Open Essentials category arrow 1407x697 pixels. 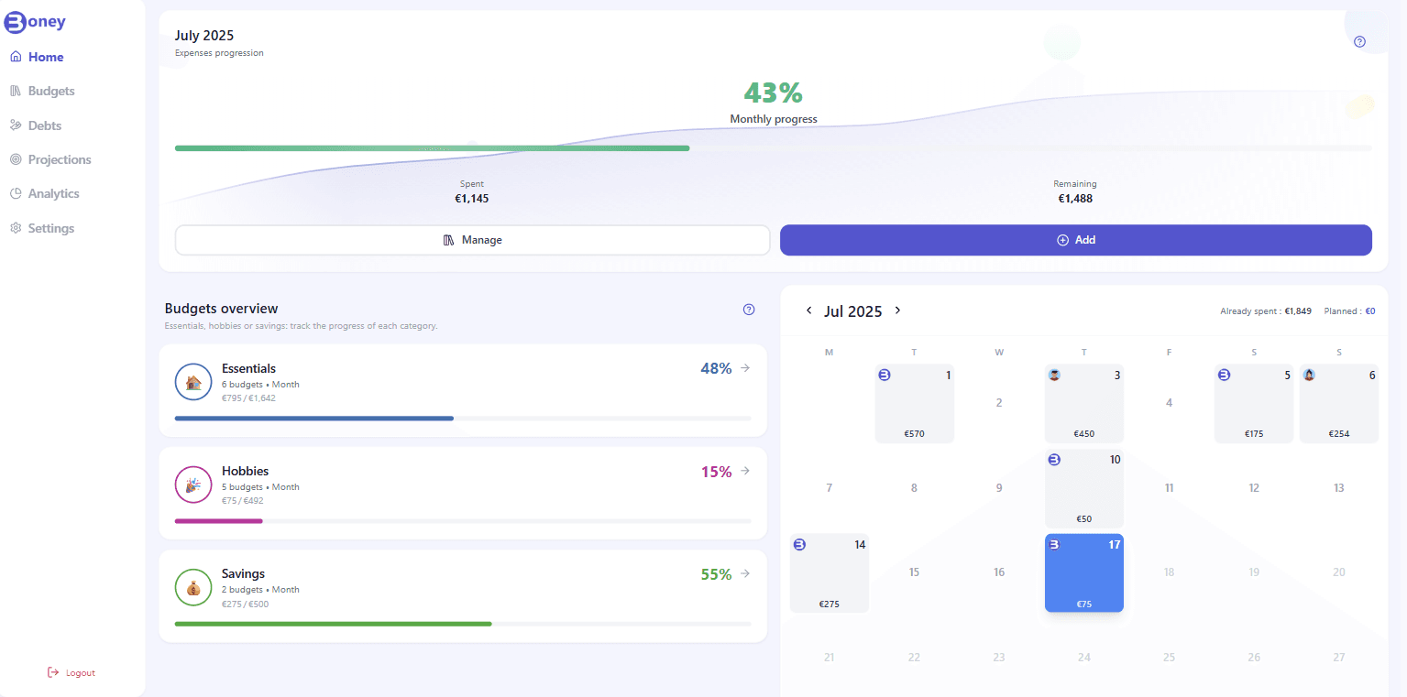click(x=745, y=368)
